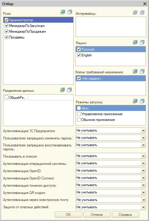Expand Показывать в списке dropdown
149x221 pixels.
point(144,156)
